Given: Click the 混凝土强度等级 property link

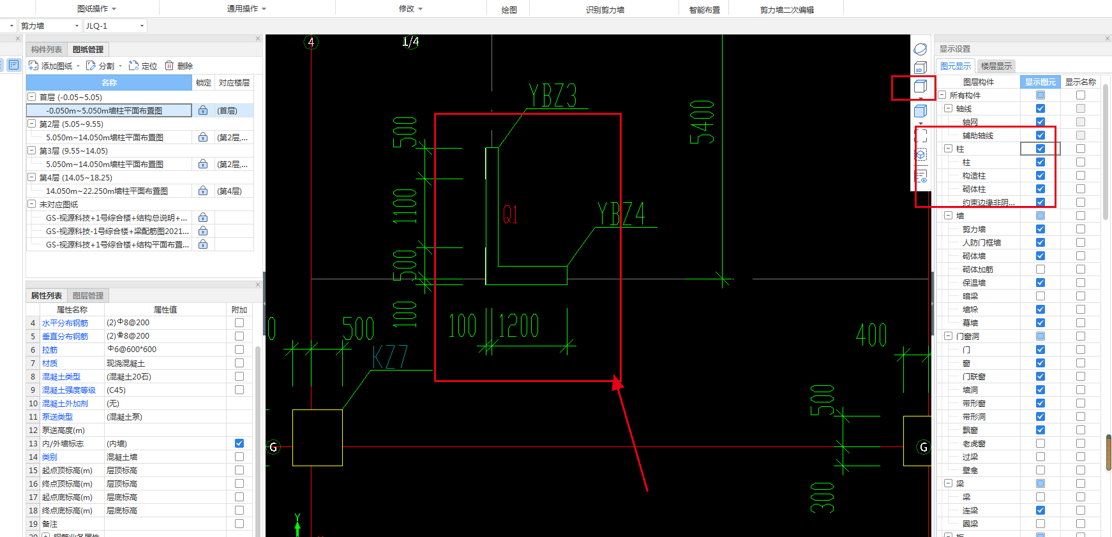Looking at the screenshot, I should [69, 390].
